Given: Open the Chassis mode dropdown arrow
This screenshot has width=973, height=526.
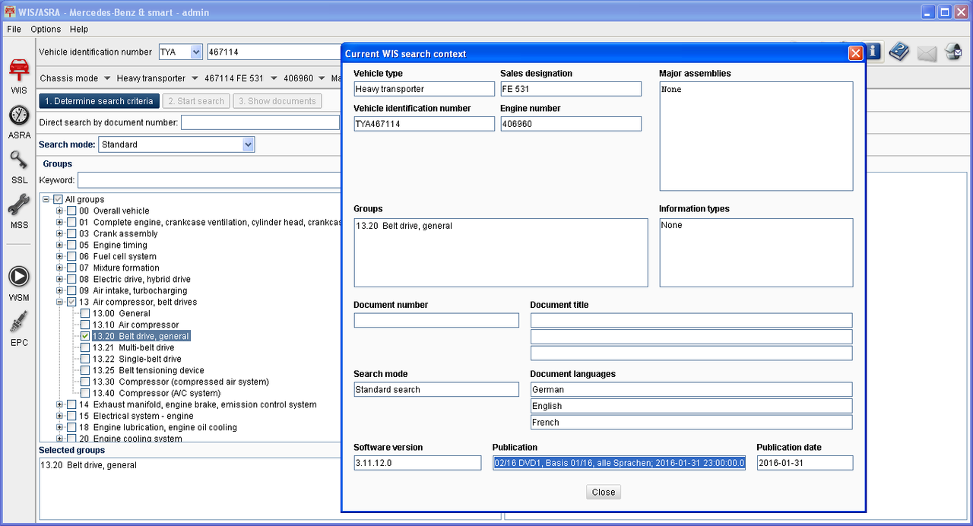Looking at the screenshot, I should [x=107, y=78].
